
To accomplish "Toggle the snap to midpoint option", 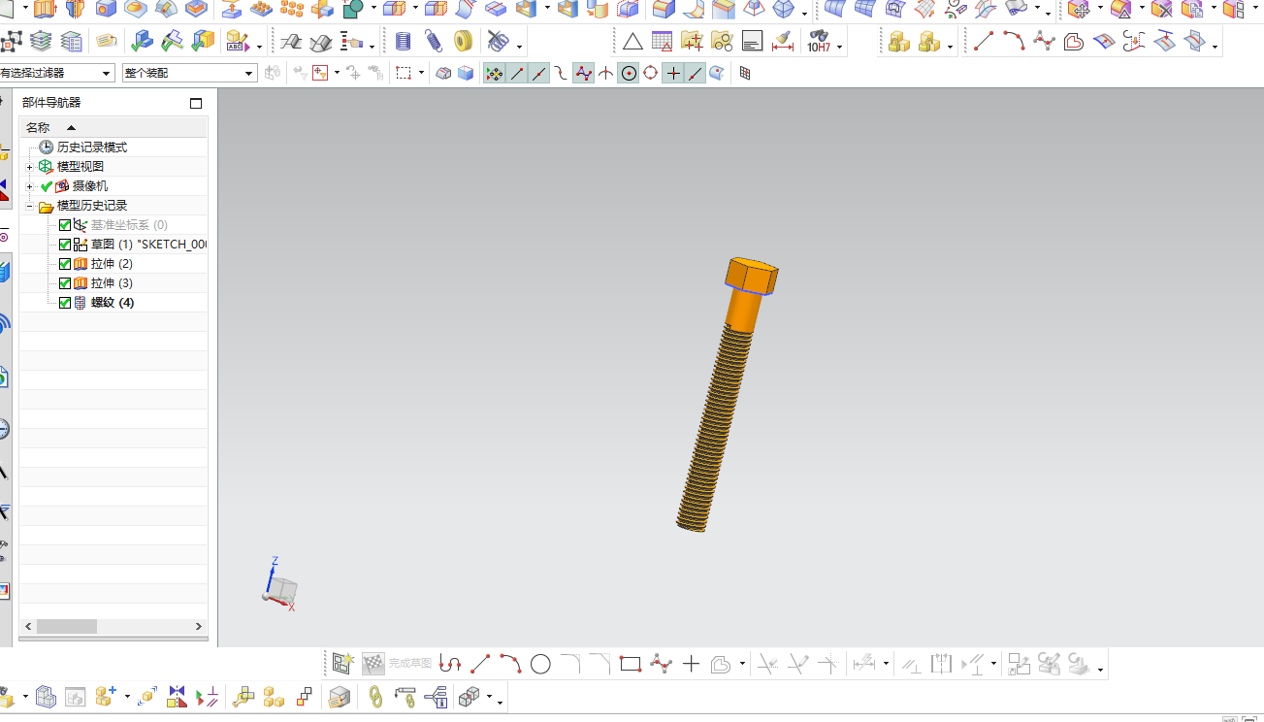I will coord(538,73).
